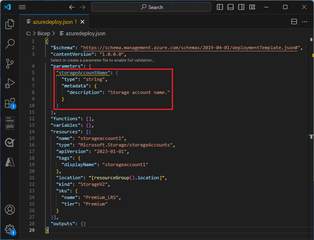Click the "metadata" key on line 7

tap(75, 86)
